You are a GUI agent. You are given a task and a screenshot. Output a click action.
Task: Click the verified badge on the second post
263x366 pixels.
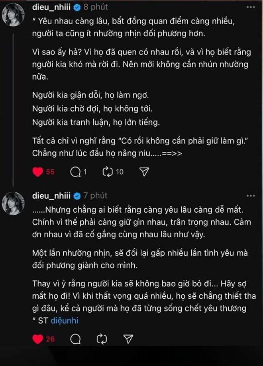click(x=77, y=196)
